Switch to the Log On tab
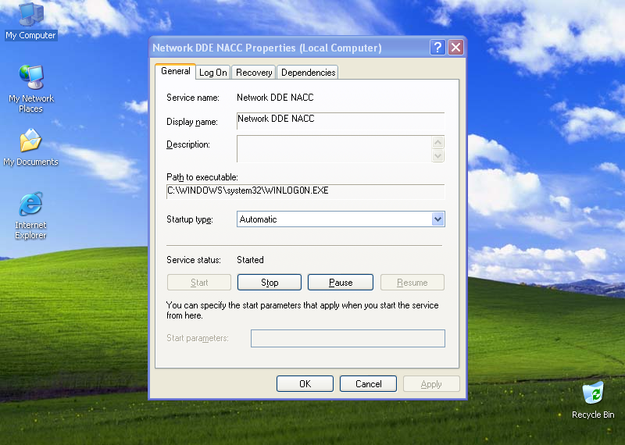 click(x=212, y=73)
